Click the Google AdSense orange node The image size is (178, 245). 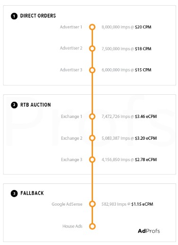click(92, 204)
